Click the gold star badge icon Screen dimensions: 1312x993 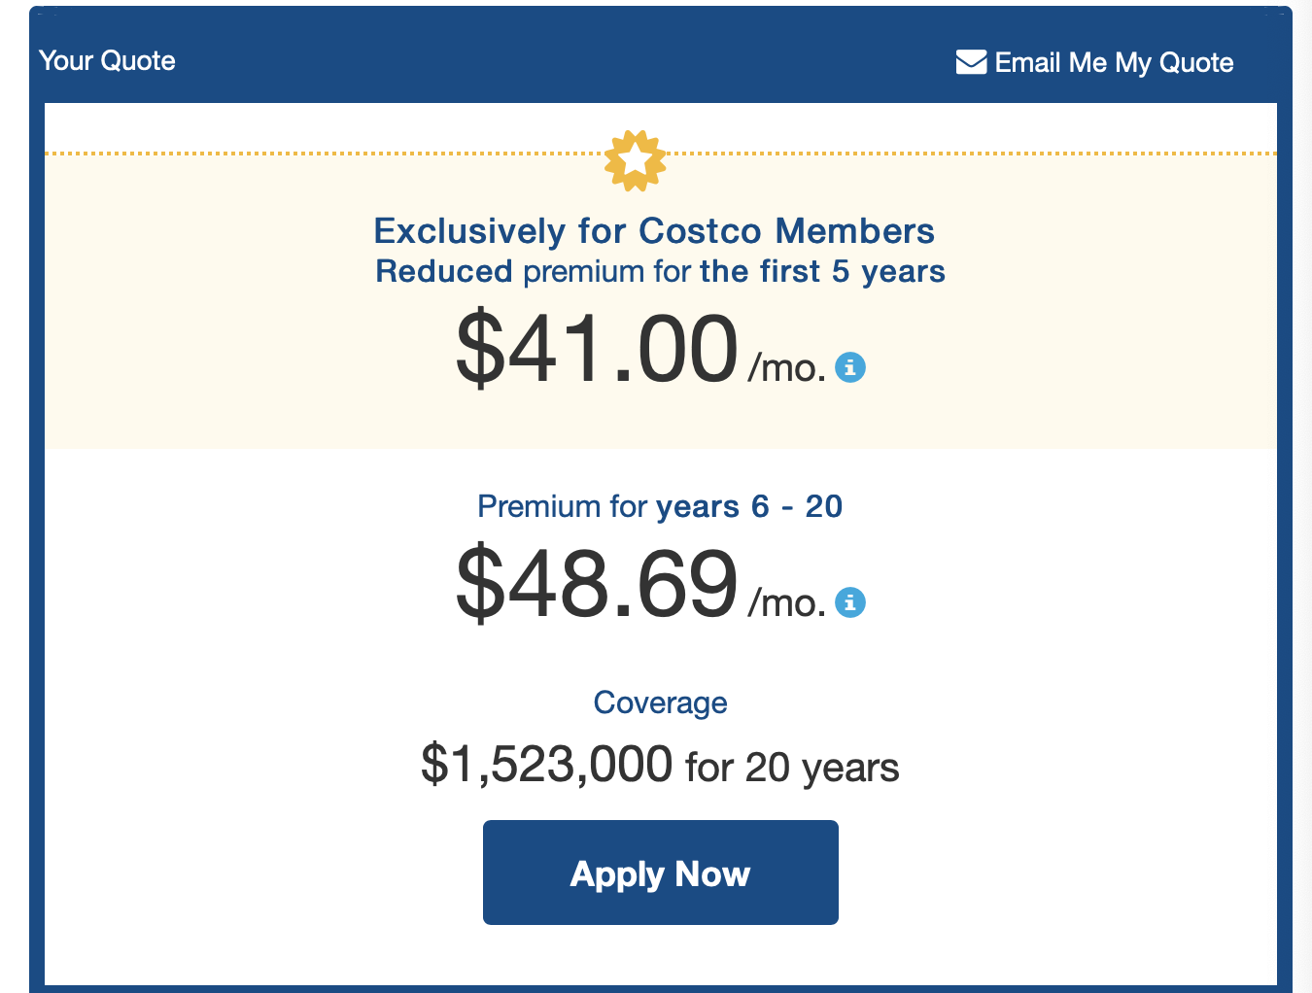(635, 160)
